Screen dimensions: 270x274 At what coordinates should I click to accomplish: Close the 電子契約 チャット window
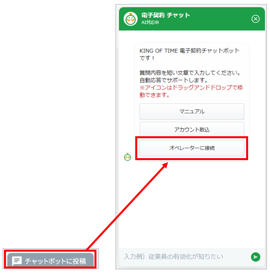pos(256,19)
